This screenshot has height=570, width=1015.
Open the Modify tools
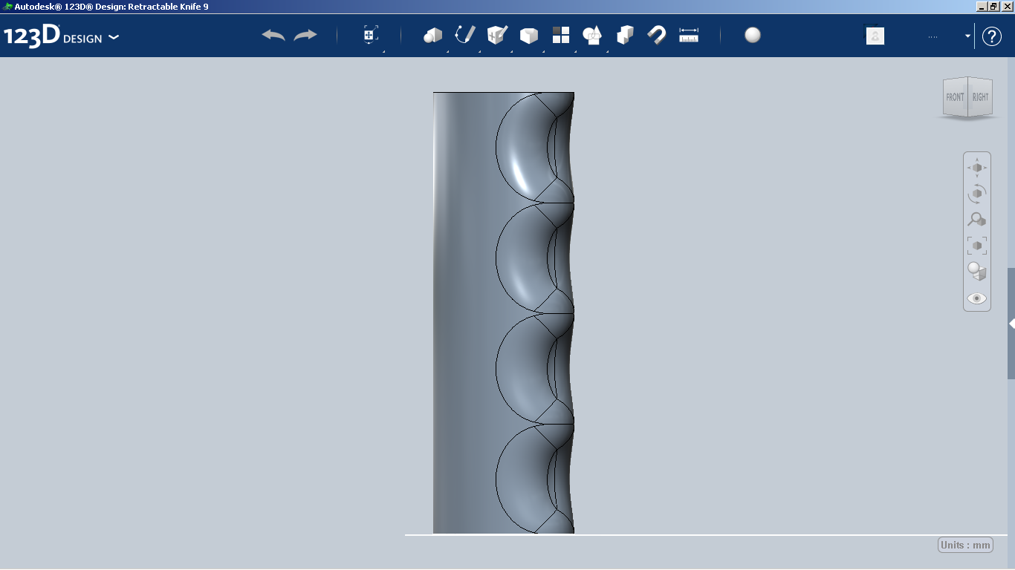(x=528, y=35)
